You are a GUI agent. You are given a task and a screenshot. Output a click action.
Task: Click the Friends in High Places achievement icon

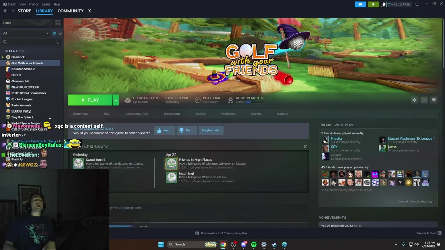pyautogui.click(x=171, y=164)
